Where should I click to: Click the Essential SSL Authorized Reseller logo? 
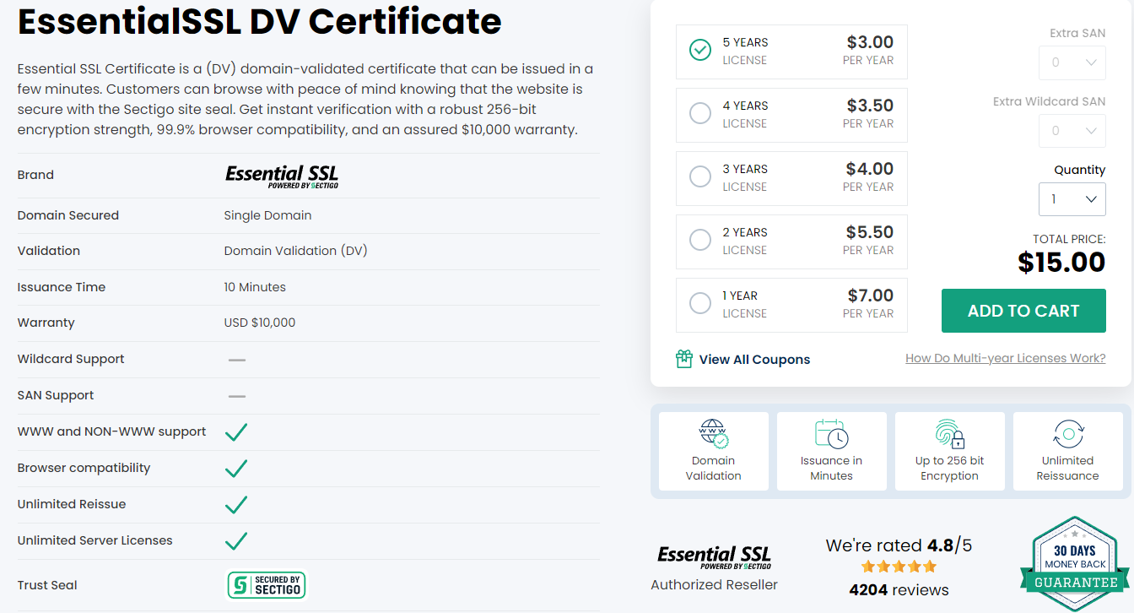click(714, 557)
